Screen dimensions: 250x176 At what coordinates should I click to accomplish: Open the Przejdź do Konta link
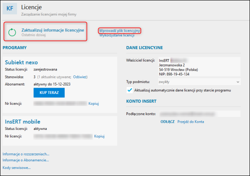click(x=191, y=122)
